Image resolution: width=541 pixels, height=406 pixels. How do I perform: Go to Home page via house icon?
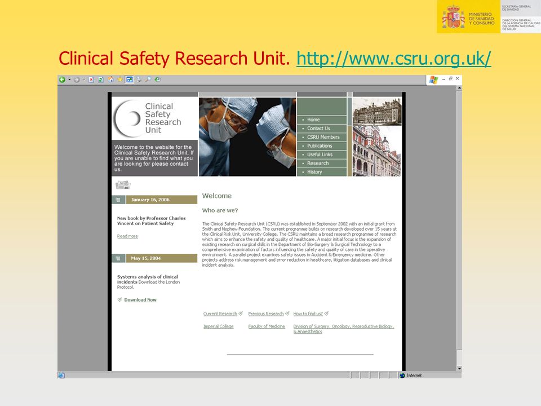point(111,80)
